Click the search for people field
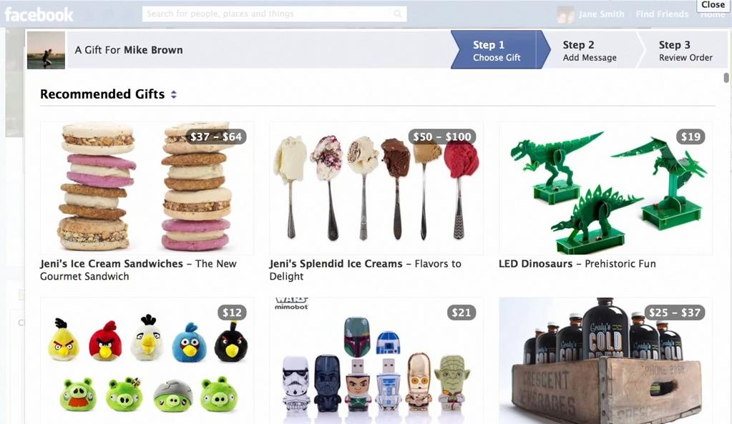The image size is (732, 424). coord(274,14)
